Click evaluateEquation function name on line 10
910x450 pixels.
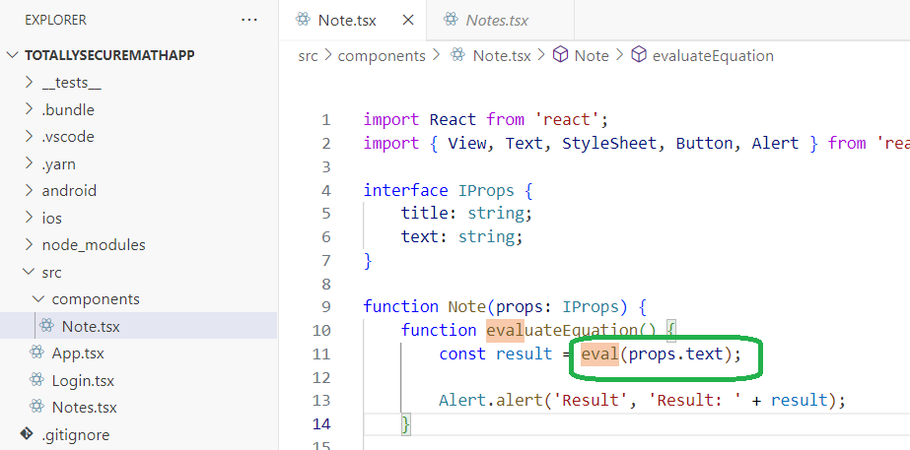[x=564, y=330]
